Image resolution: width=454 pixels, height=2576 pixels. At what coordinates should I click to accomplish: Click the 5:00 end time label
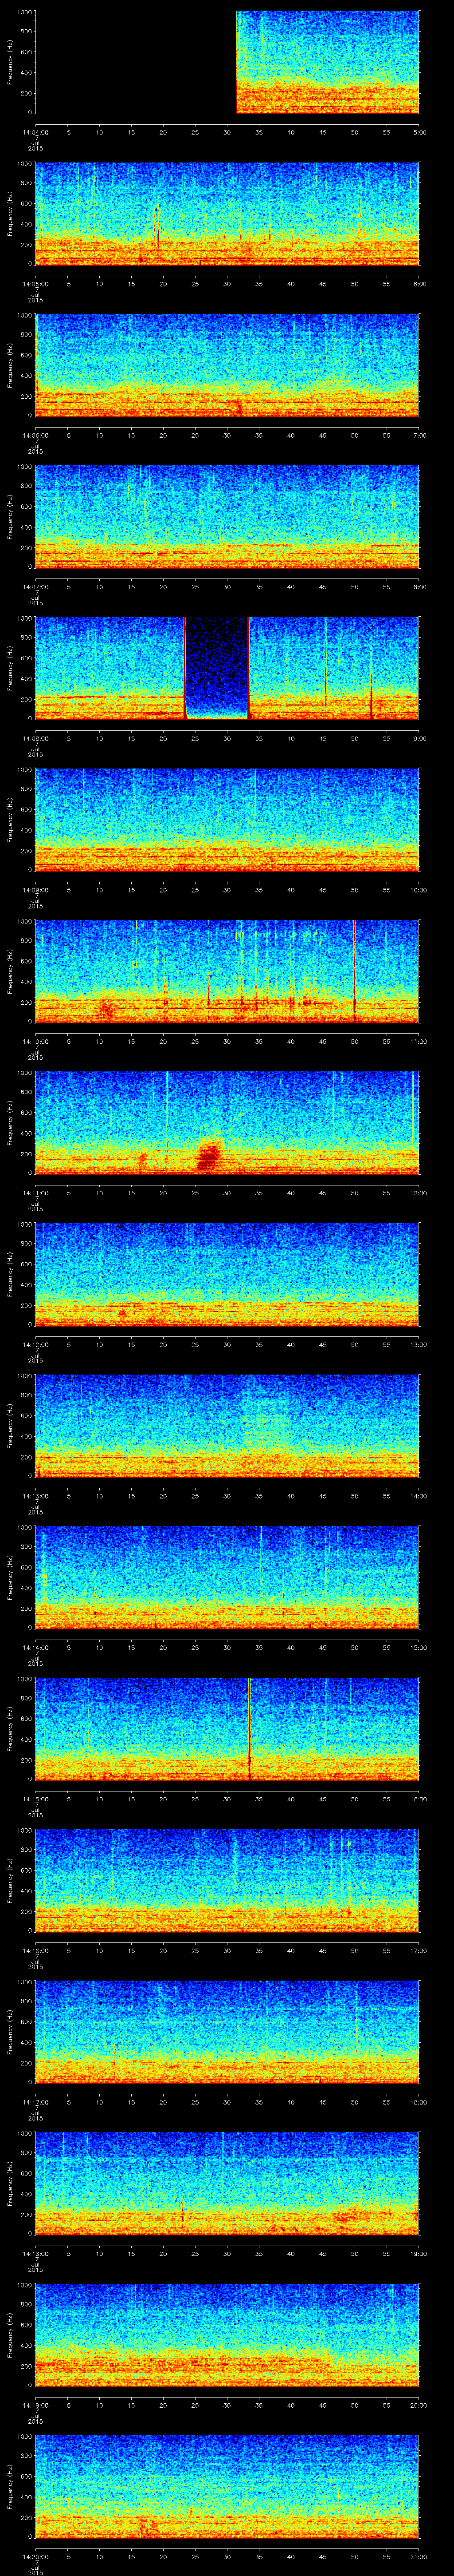tap(419, 132)
